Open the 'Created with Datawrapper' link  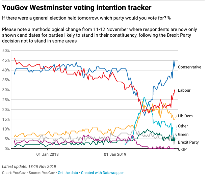(x=102, y=173)
